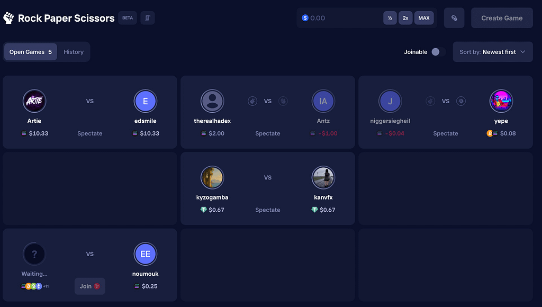Click the move icon left of VS in yepe's game
This screenshot has width=542, height=307.
[430, 101]
